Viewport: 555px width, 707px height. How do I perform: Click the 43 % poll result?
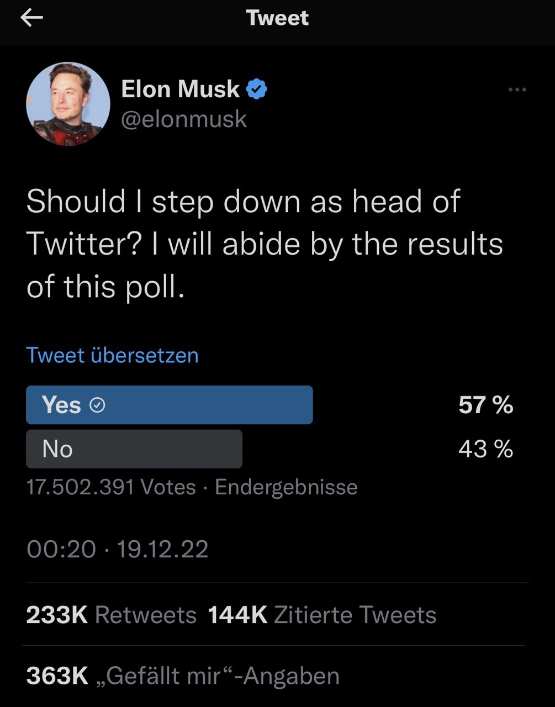485,449
